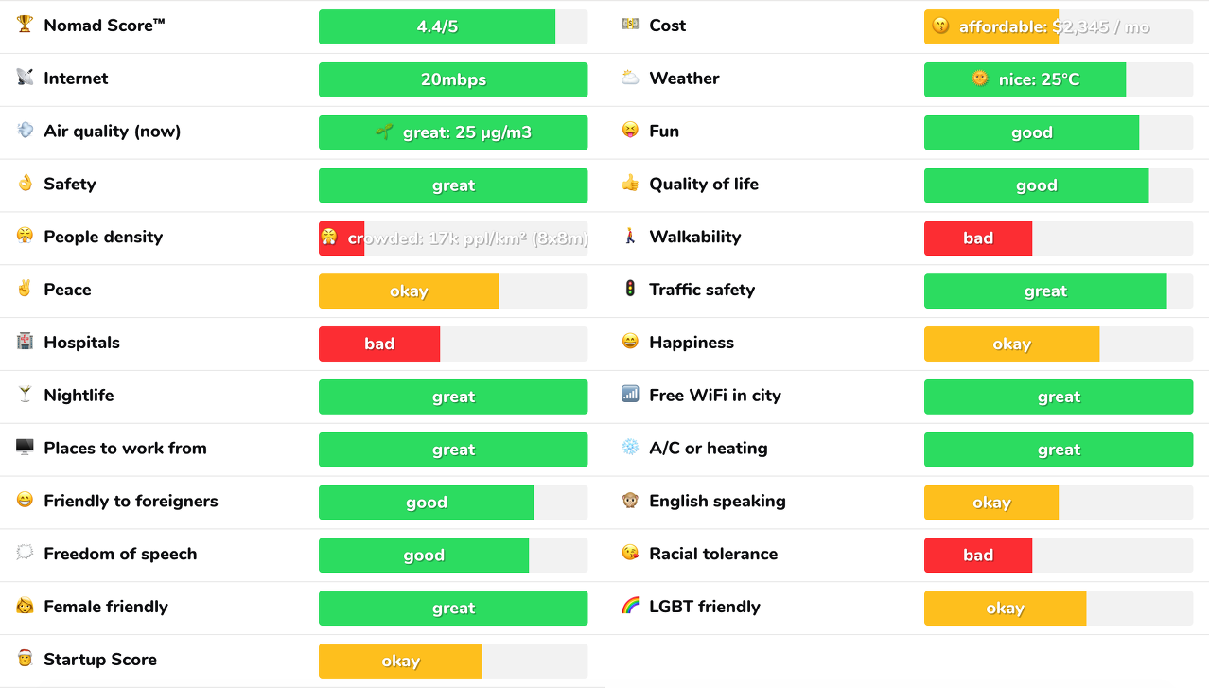Viewport: 1209px width, 688px height.
Task: Click the hospital building icon
Action: click(25, 342)
